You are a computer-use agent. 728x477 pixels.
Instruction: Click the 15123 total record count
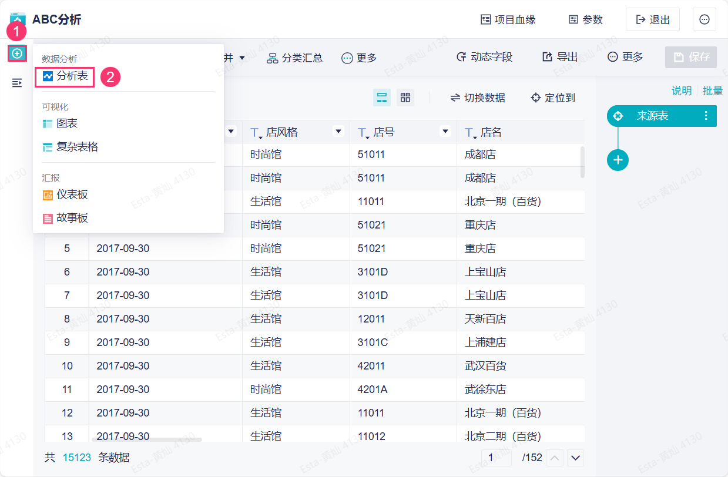click(77, 458)
